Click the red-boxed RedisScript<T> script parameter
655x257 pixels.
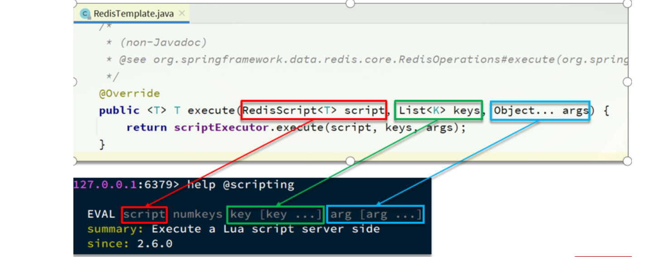coord(313,110)
